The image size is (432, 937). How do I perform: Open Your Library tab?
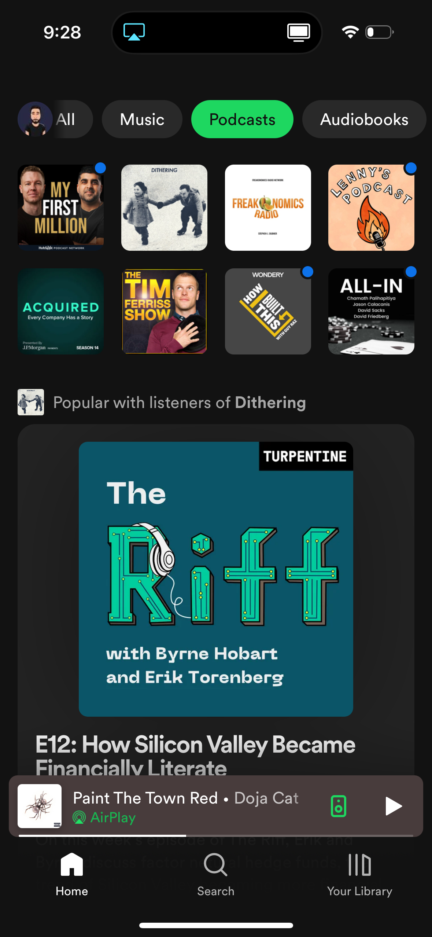tap(359, 875)
